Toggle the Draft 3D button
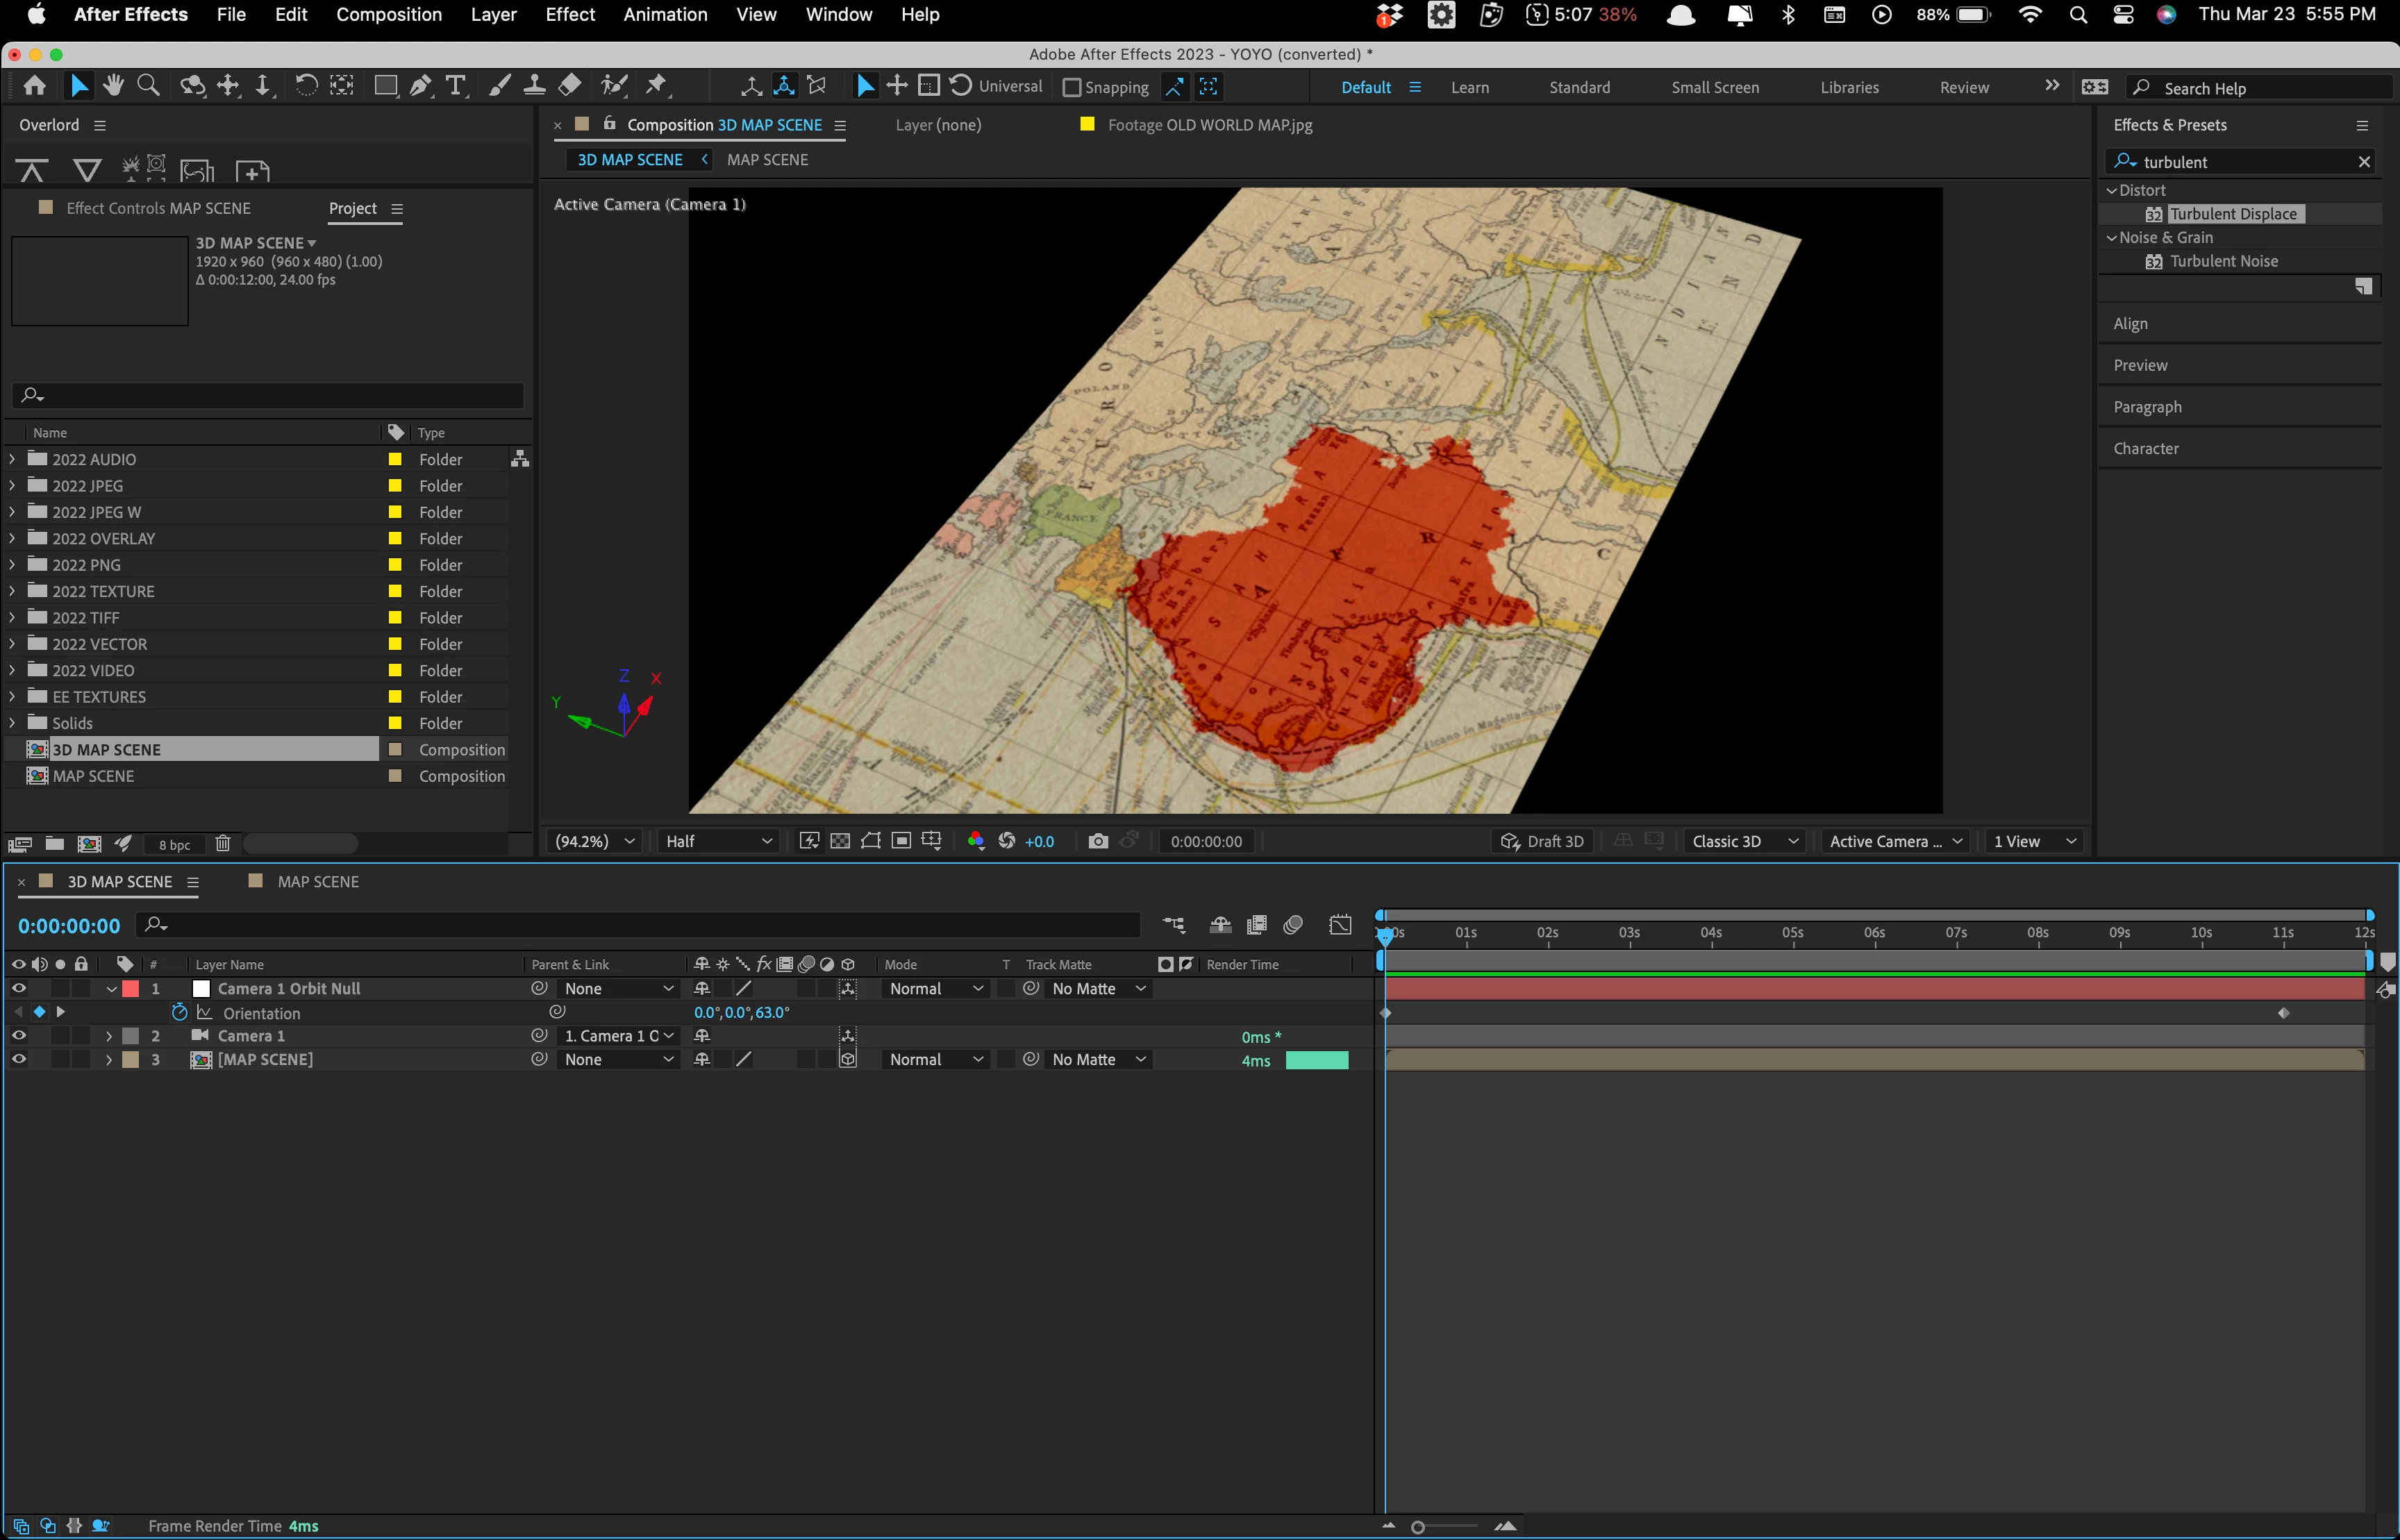This screenshot has width=2400, height=1540. coord(1542,841)
